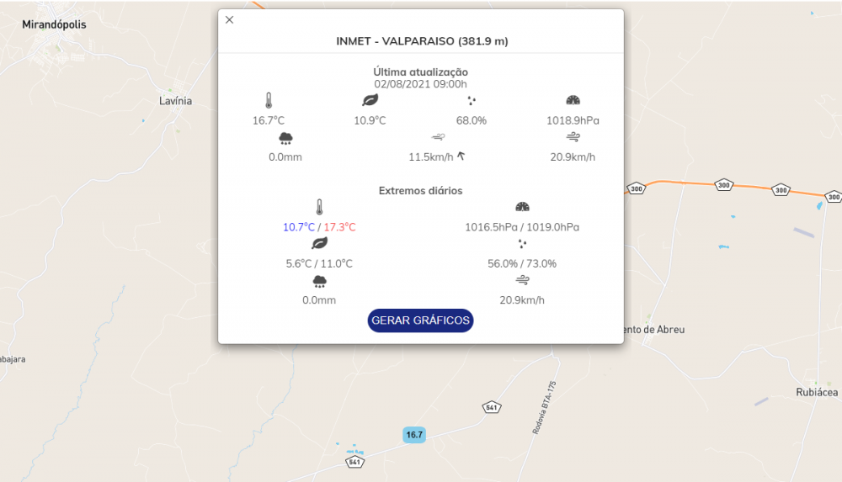Screen dimensions: 842x482
Task: Click the daily extremes rain cloud icon
Action: [x=319, y=281]
